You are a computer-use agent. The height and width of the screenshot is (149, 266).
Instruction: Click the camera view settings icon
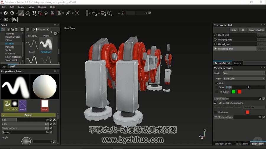103,13
